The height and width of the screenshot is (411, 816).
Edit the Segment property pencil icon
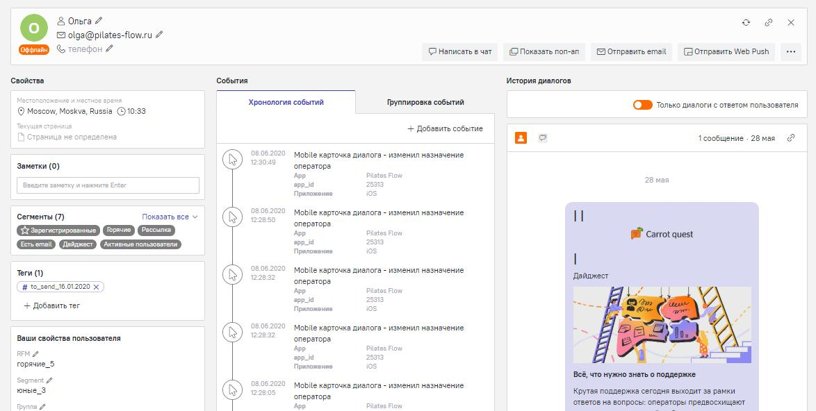click(49, 380)
